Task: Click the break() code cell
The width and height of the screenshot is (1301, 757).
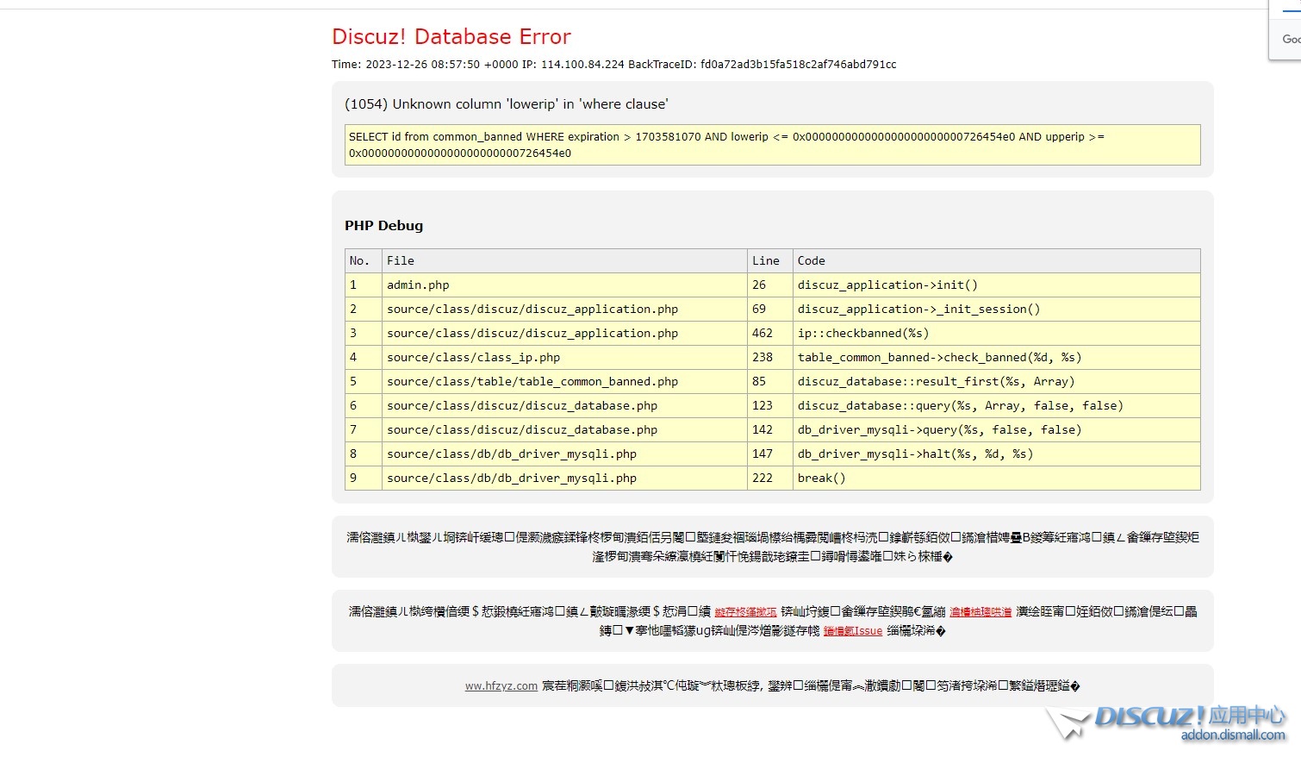Action: [997, 478]
